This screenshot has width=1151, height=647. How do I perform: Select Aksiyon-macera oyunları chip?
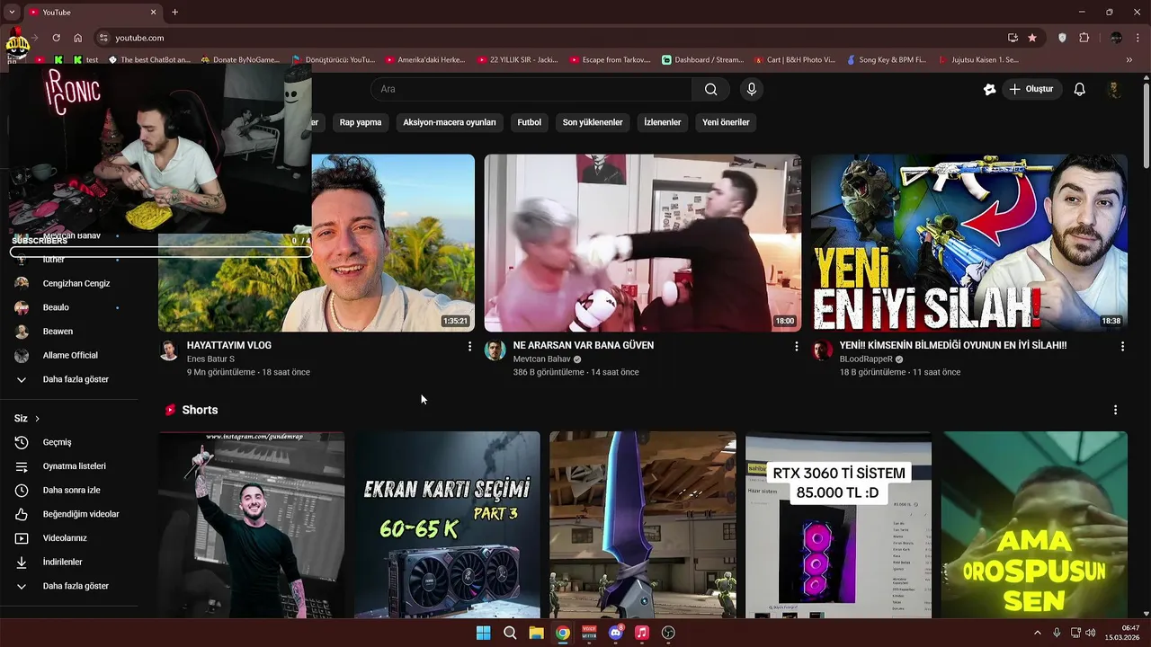point(450,122)
